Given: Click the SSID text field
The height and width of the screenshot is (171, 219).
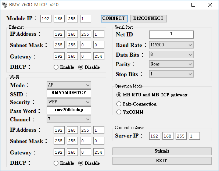Looking at the screenshot, I should tap(69, 93).
